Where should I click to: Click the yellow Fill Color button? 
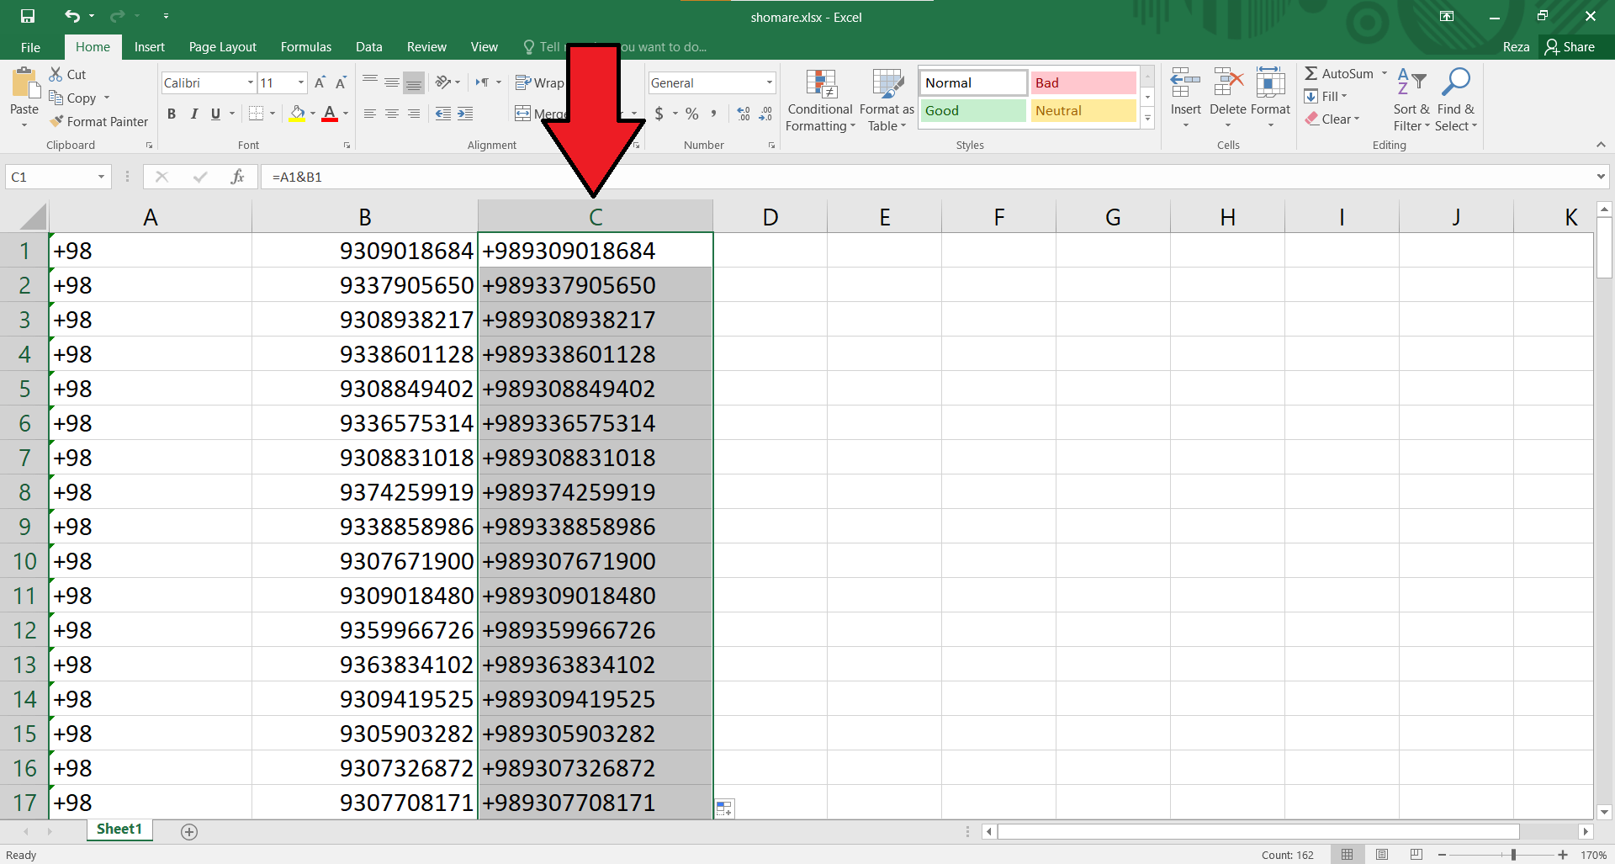click(x=297, y=114)
